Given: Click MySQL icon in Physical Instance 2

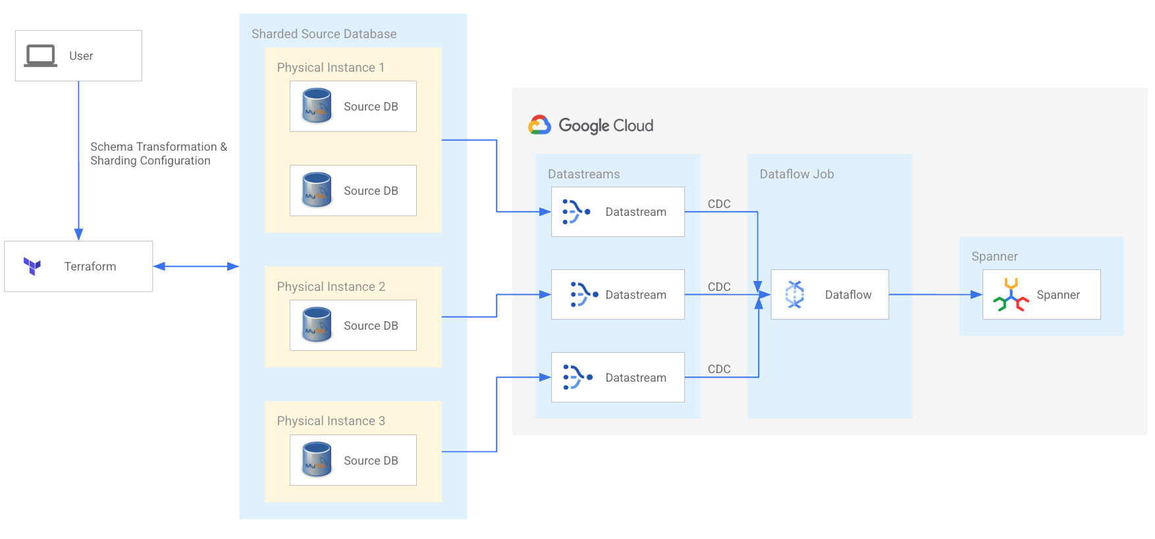Looking at the screenshot, I should click(x=317, y=325).
